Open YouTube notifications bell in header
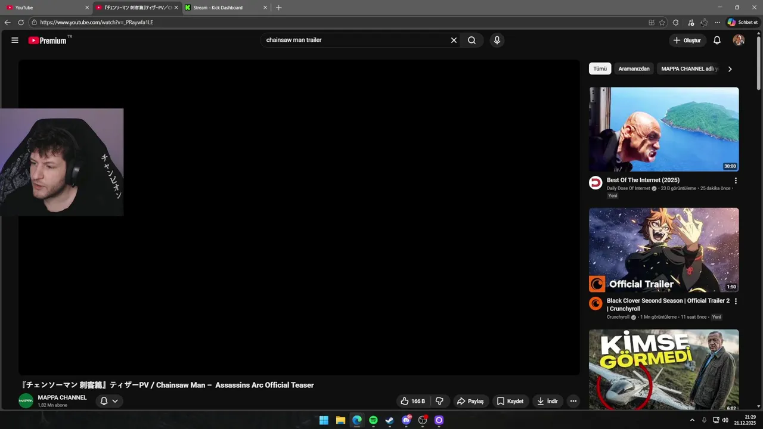The width and height of the screenshot is (763, 429). coord(717,41)
